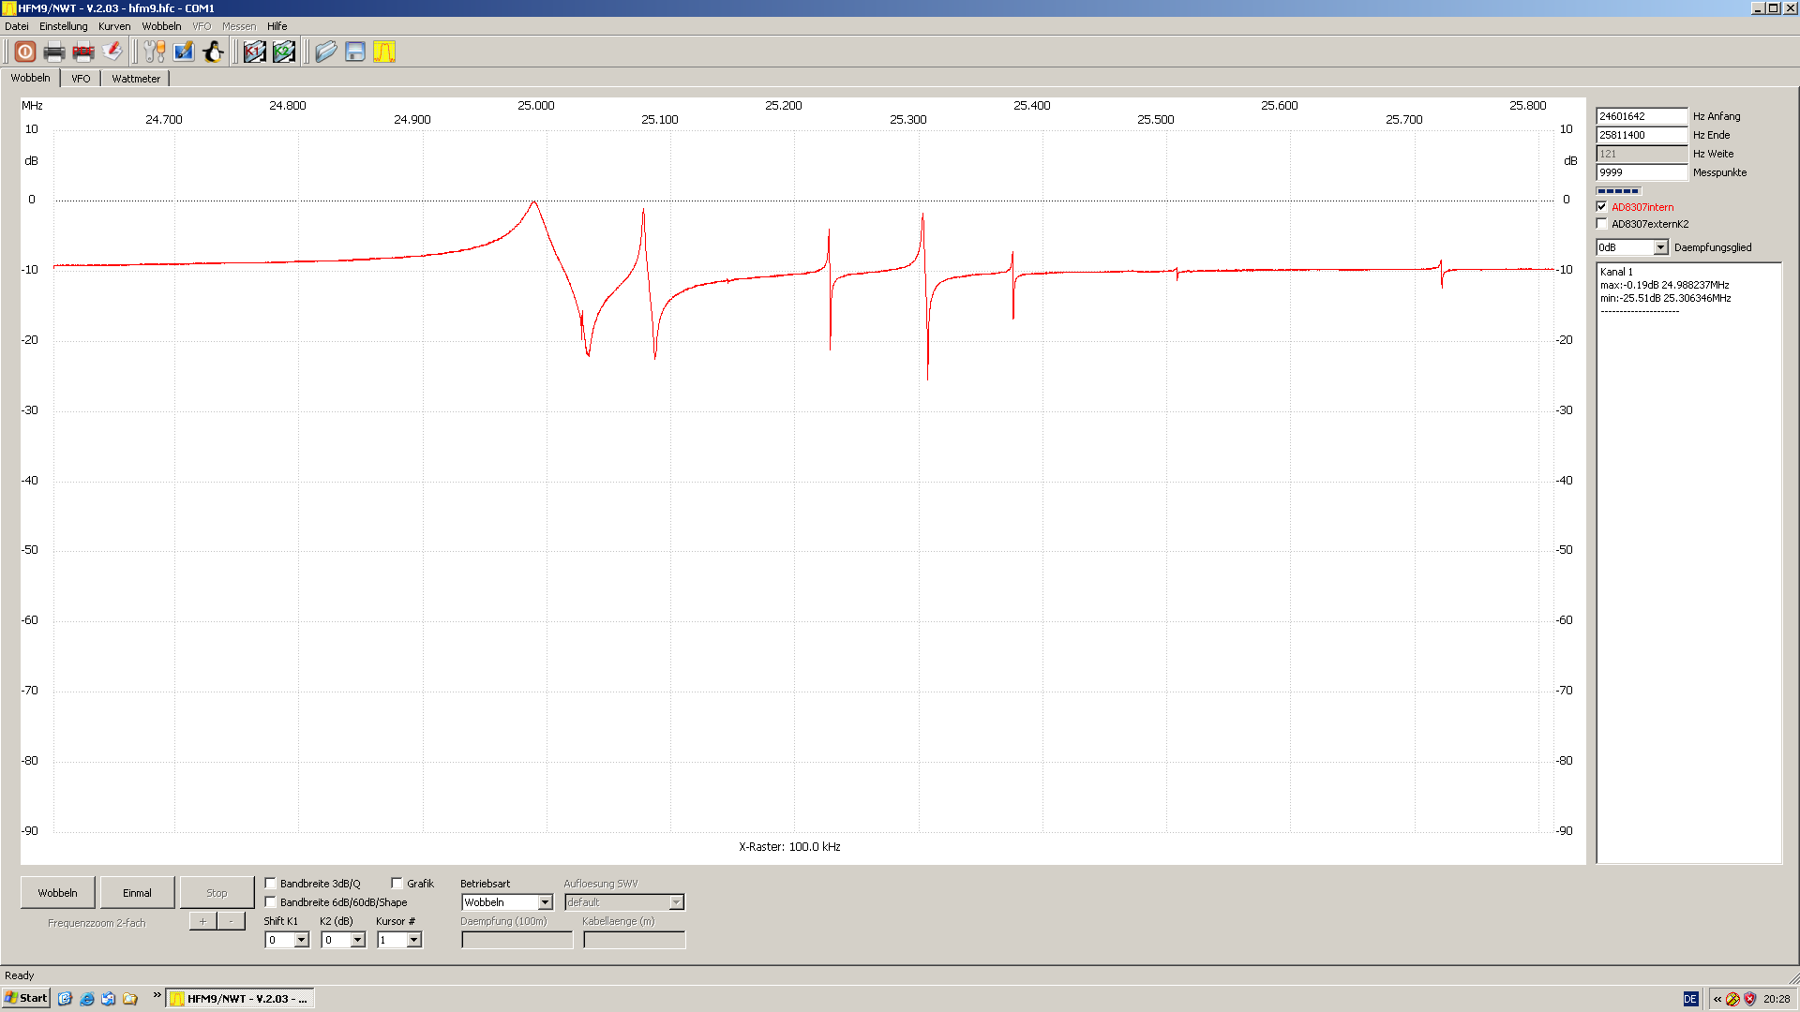
Task: Click the taskbar clock showing 20:28
Action: tap(1776, 999)
